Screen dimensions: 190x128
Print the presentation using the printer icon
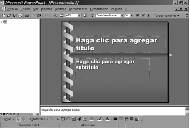pyautogui.click(x=27, y=16)
